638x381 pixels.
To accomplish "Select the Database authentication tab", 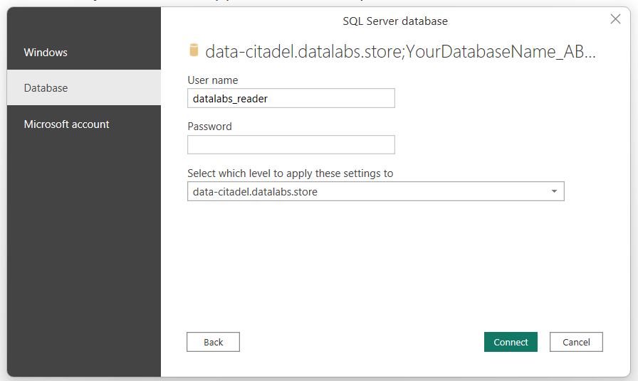I will (x=84, y=87).
